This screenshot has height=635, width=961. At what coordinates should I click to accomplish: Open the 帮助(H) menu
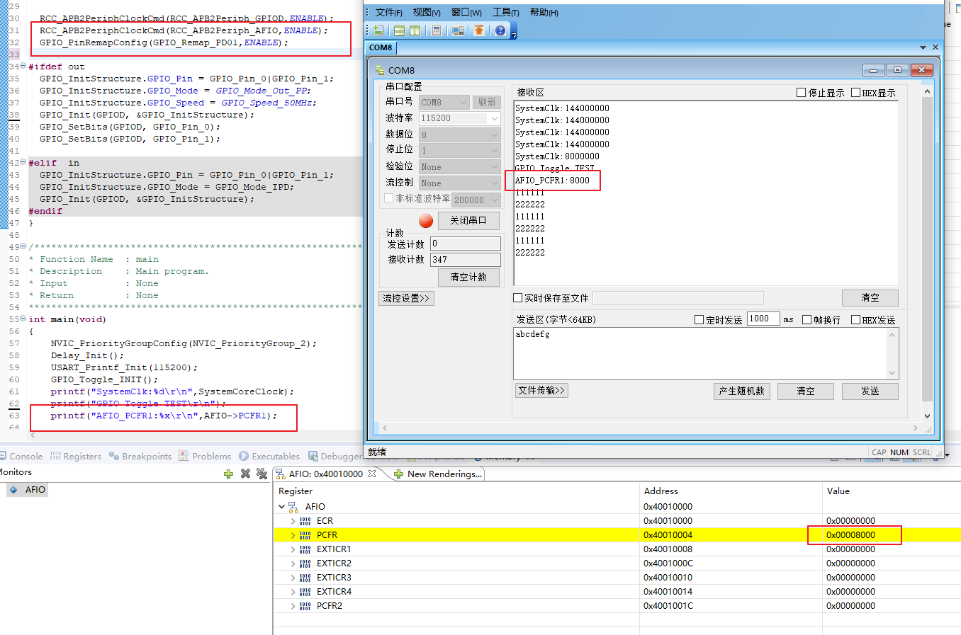click(544, 12)
